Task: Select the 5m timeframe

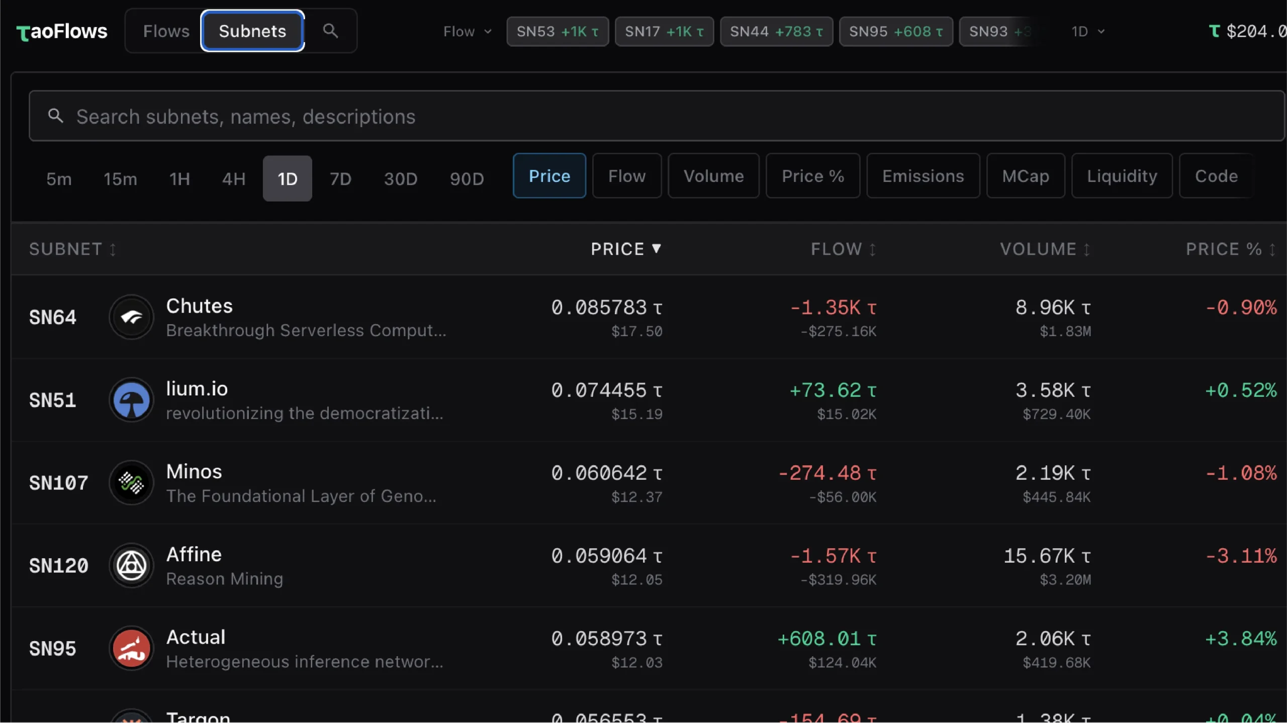Action: pyautogui.click(x=59, y=179)
